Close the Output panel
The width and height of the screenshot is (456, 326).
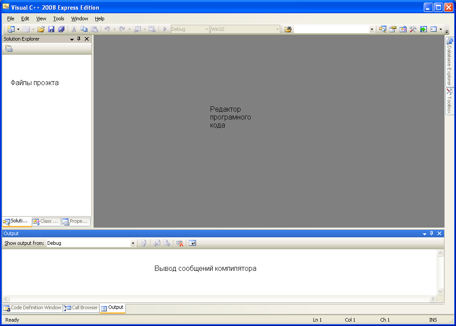(439, 233)
